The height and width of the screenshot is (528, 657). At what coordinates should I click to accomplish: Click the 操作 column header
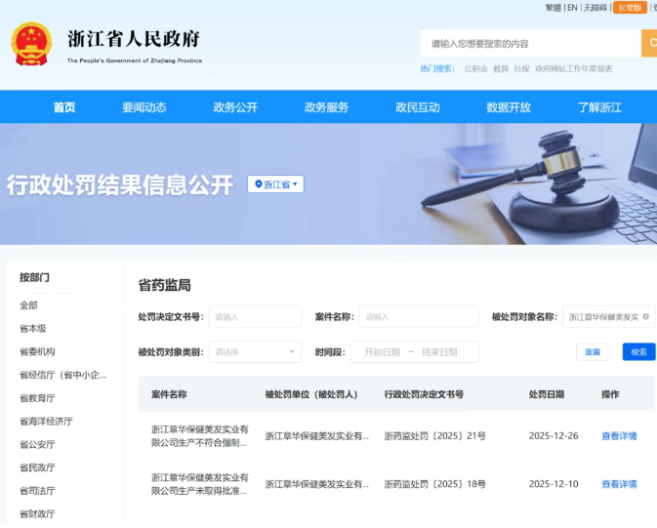(610, 394)
